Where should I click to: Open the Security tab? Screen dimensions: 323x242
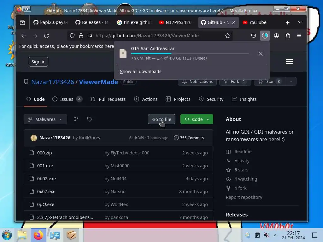(211, 99)
